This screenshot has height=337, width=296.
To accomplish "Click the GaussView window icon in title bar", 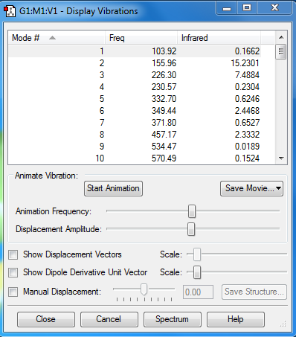I will (x=10, y=11).
